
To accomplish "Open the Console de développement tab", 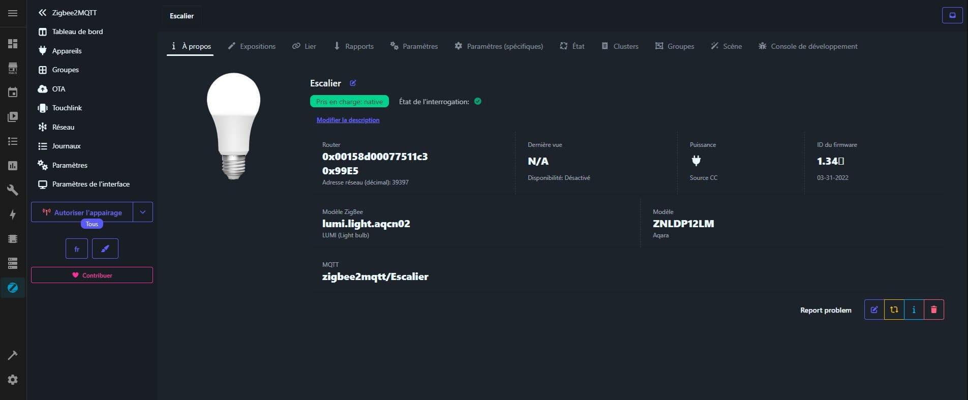I will click(x=808, y=46).
